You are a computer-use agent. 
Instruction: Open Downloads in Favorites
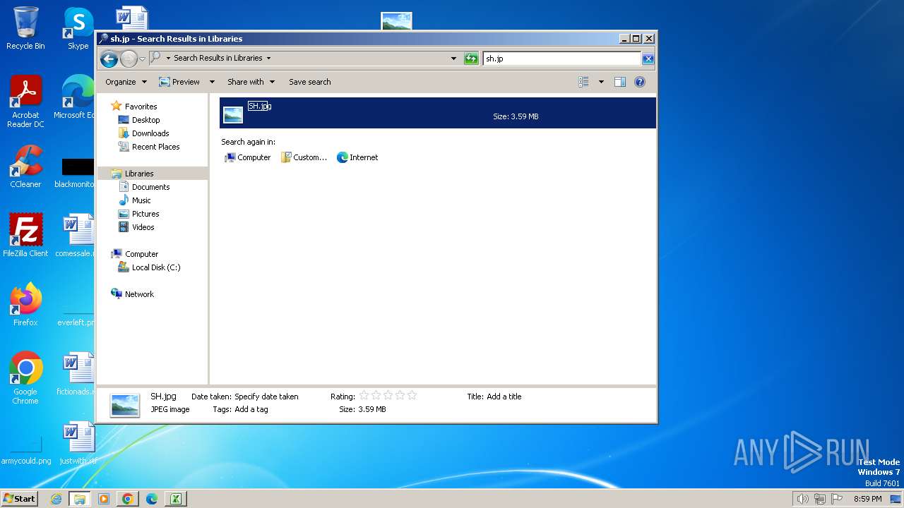150,133
